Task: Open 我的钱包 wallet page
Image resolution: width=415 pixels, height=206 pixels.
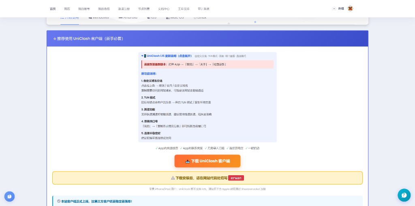Action: tap(104, 9)
